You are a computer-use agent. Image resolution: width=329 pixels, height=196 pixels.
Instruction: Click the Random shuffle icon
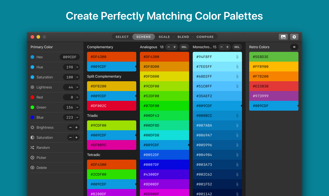[32, 148]
